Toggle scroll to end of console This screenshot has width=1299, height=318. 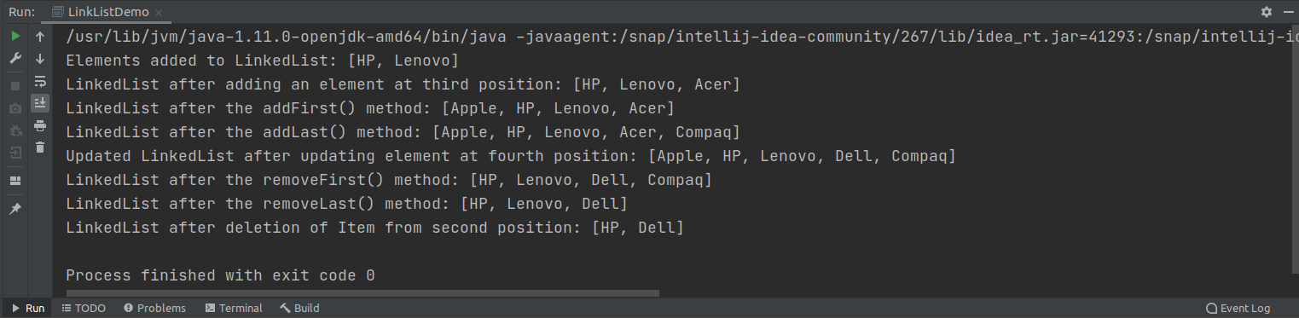click(40, 103)
